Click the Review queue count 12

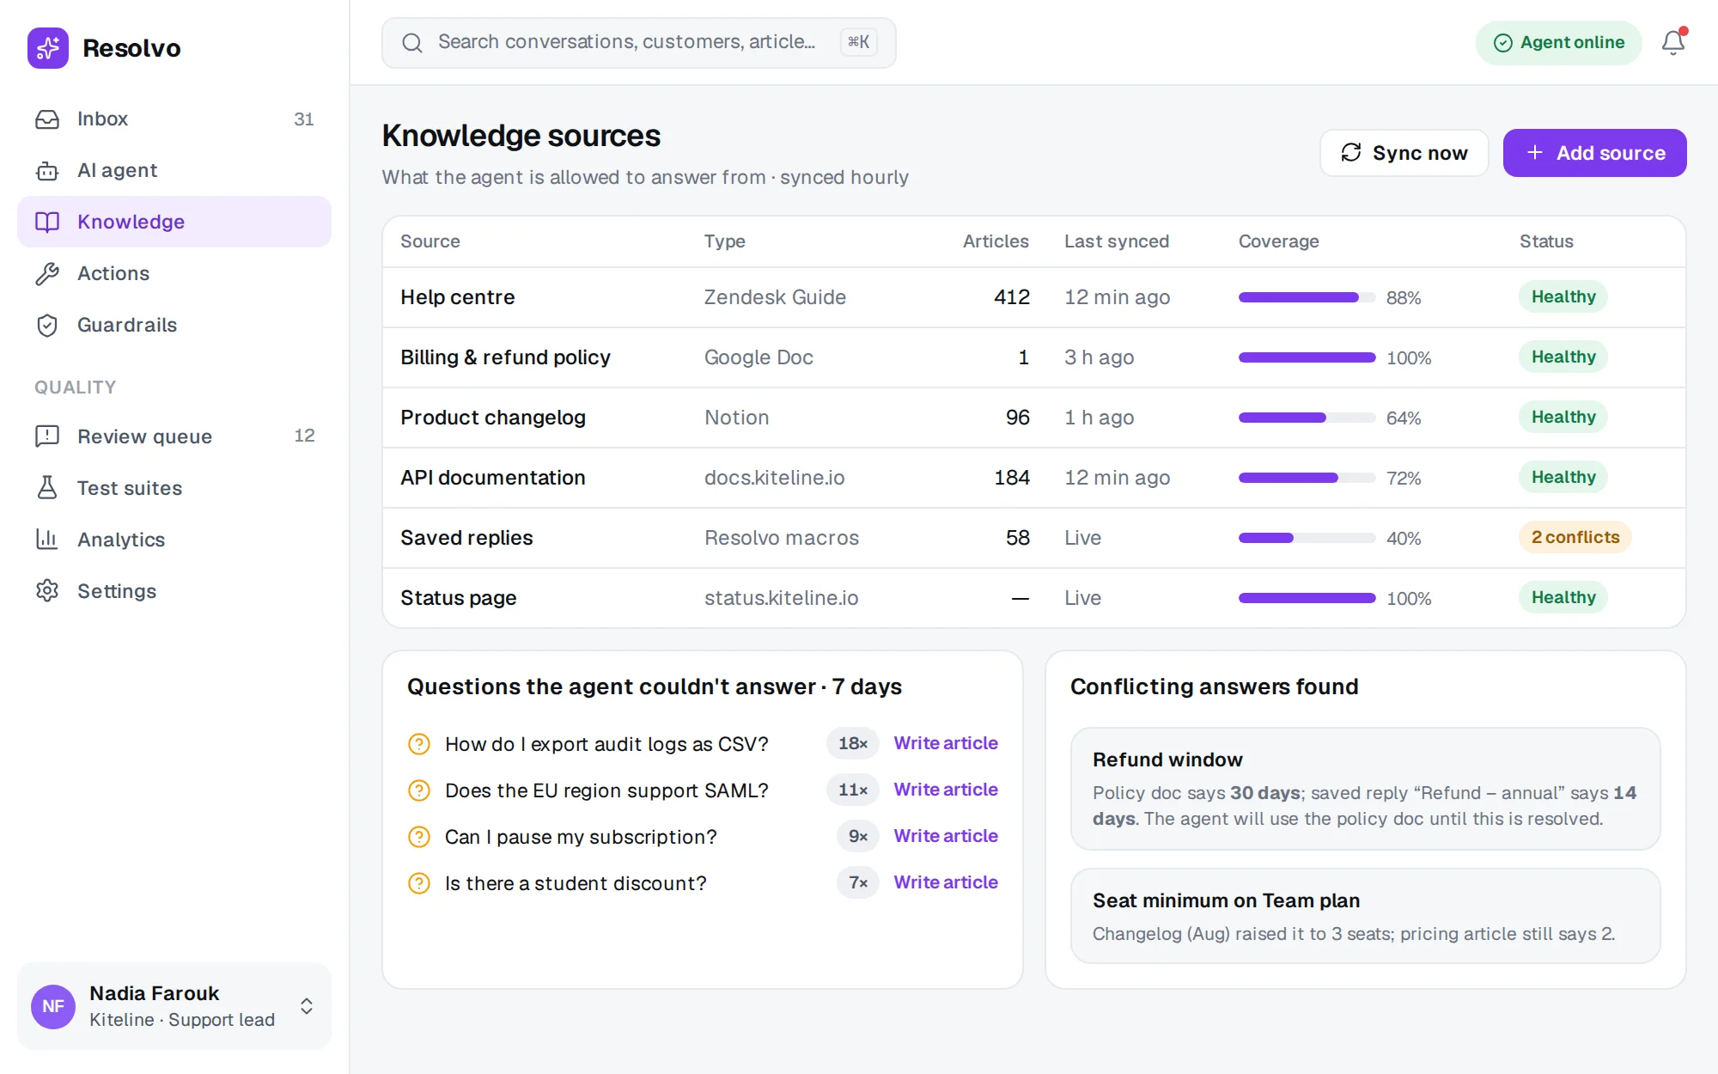coord(304,436)
